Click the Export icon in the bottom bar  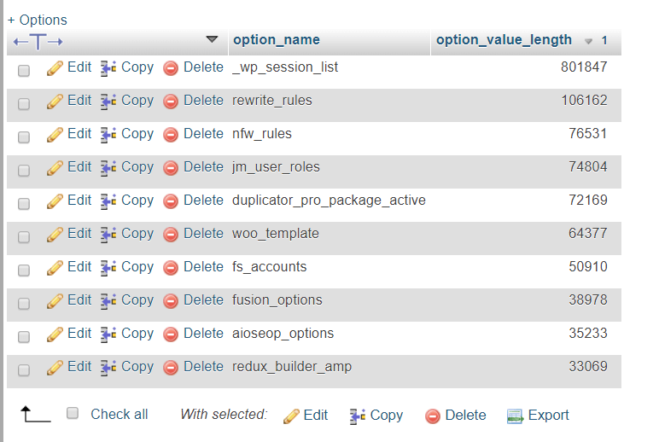tap(515, 416)
